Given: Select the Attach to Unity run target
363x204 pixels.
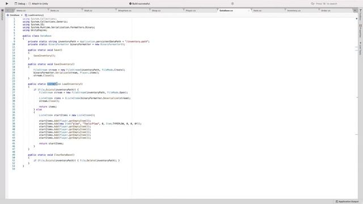Looking at the screenshot, I should click(39, 4).
